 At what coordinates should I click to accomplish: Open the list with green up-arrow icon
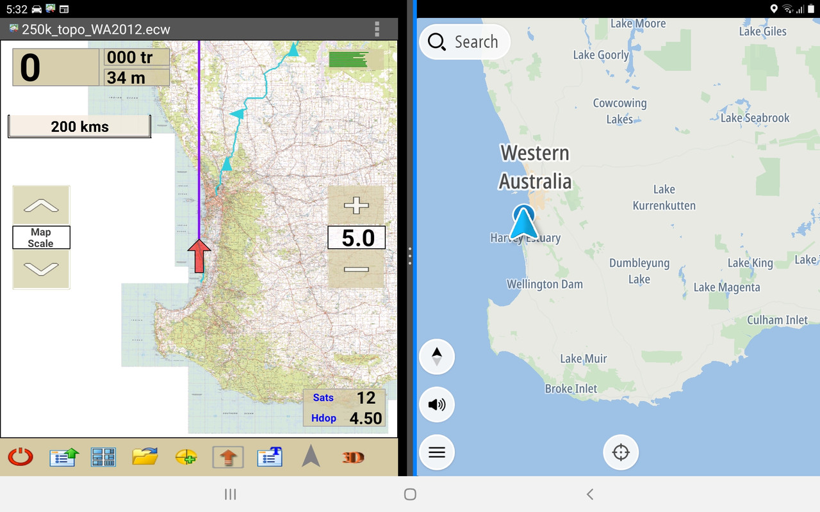[64, 457]
